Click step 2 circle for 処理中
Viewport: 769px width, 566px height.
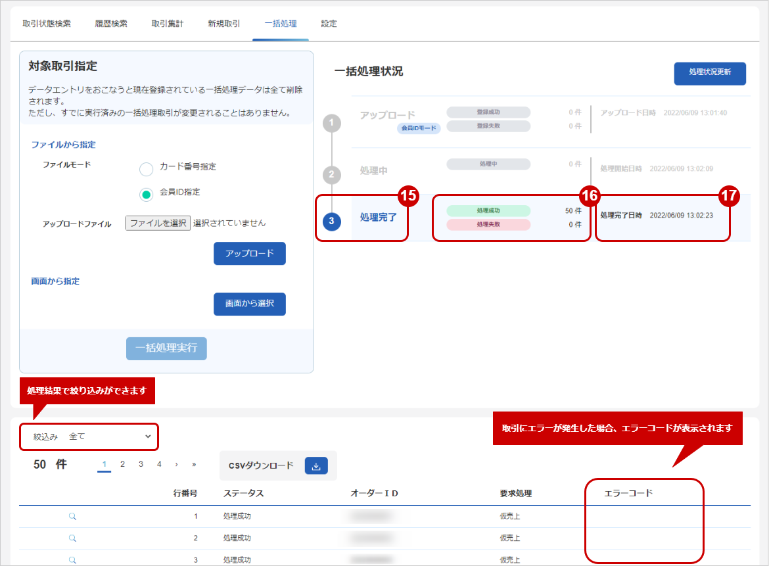(331, 175)
